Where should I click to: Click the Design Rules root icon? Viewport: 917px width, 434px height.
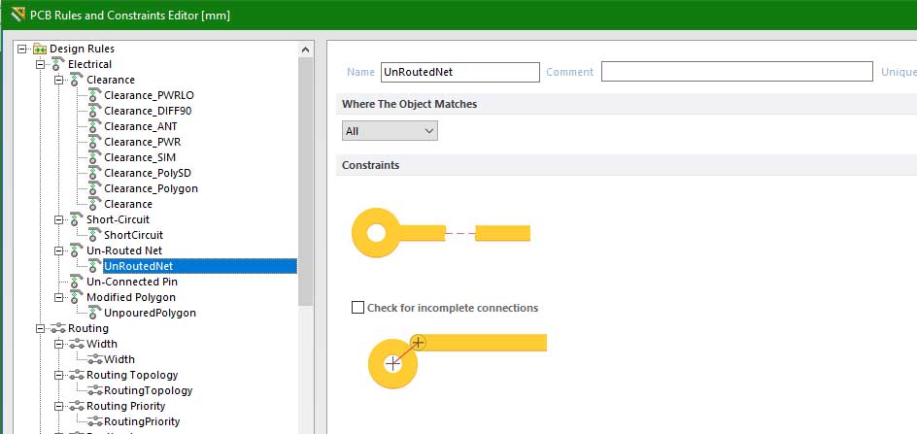(40, 49)
